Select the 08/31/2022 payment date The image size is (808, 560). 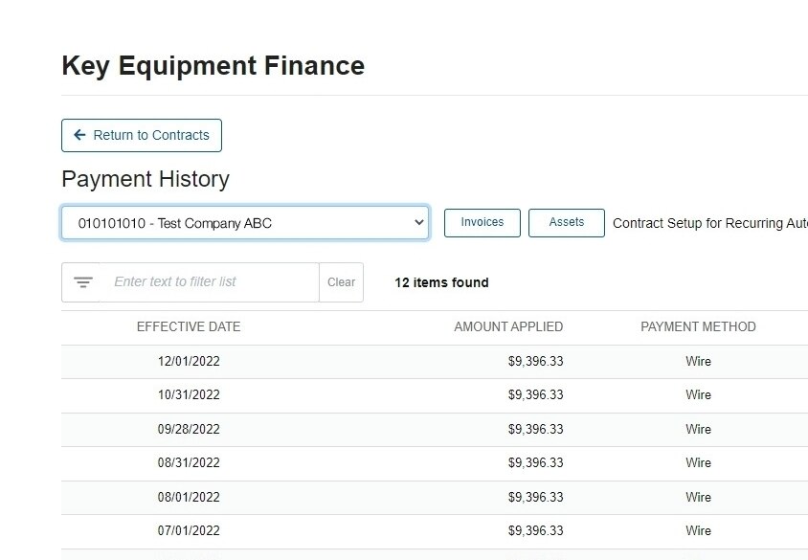coord(189,463)
